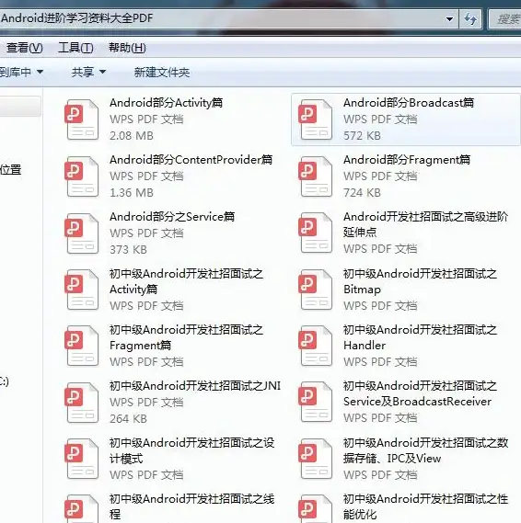Image resolution: width=521 pixels, height=523 pixels.
Task: Open the address bar history dropdown arrow
Action: [x=449, y=19]
